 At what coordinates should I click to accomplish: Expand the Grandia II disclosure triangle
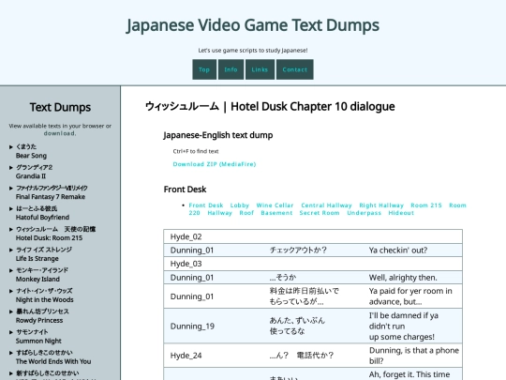[11, 168]
